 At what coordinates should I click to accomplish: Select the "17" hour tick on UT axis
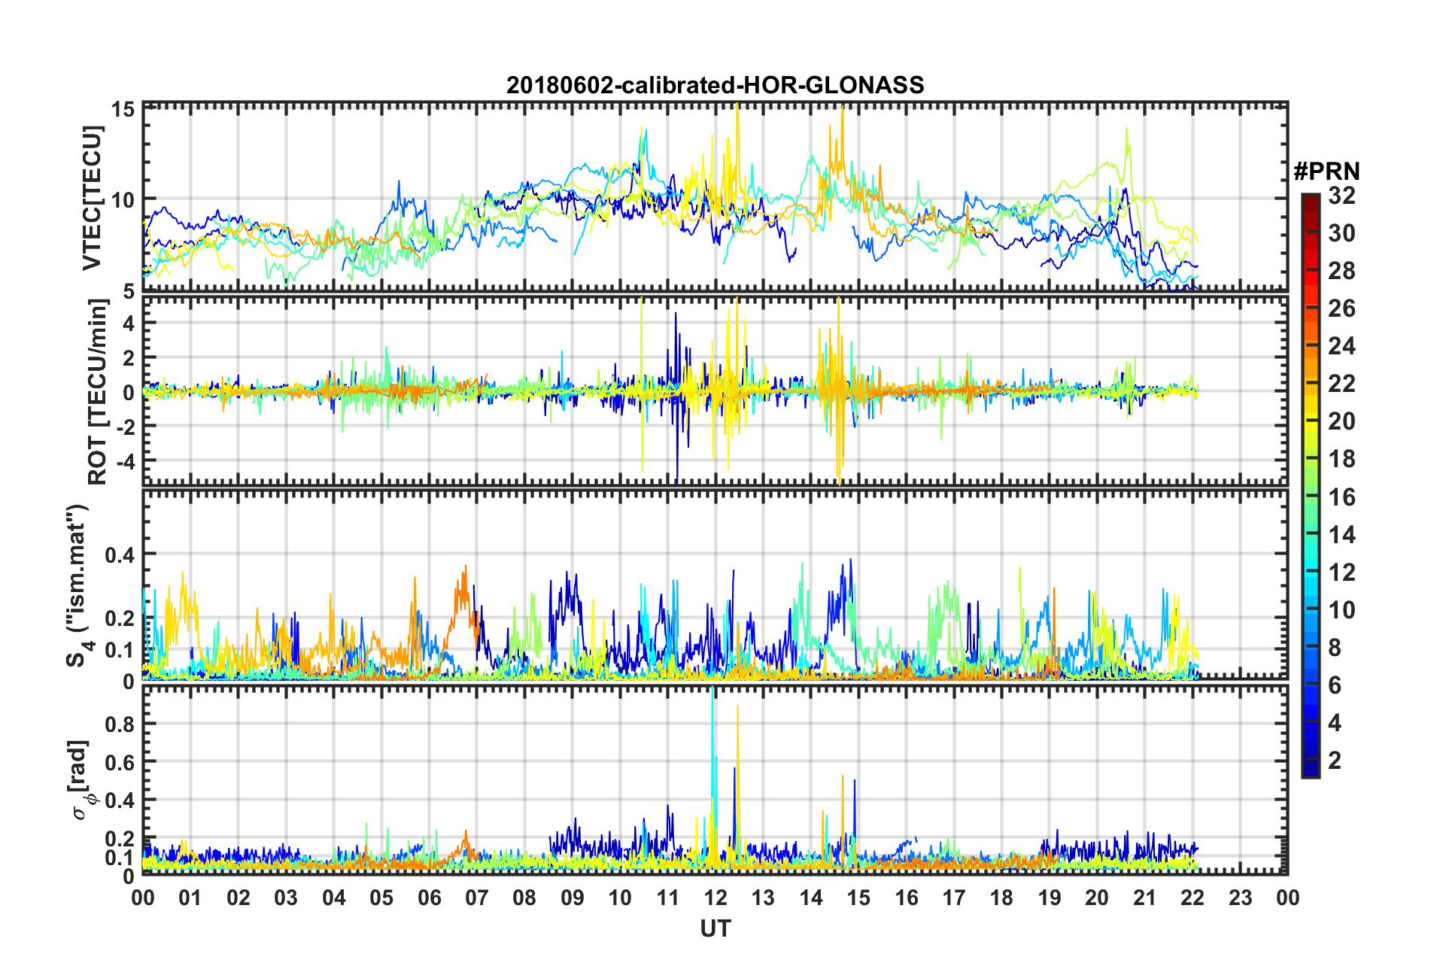[954, 898]
